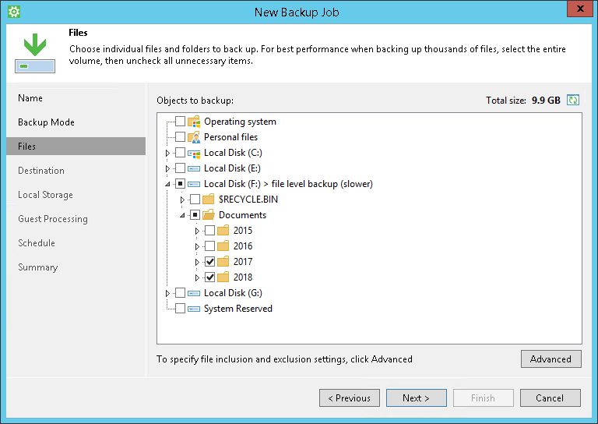Click the 2015 folder icon
598x424 pixels.
[x=223, y=231]
